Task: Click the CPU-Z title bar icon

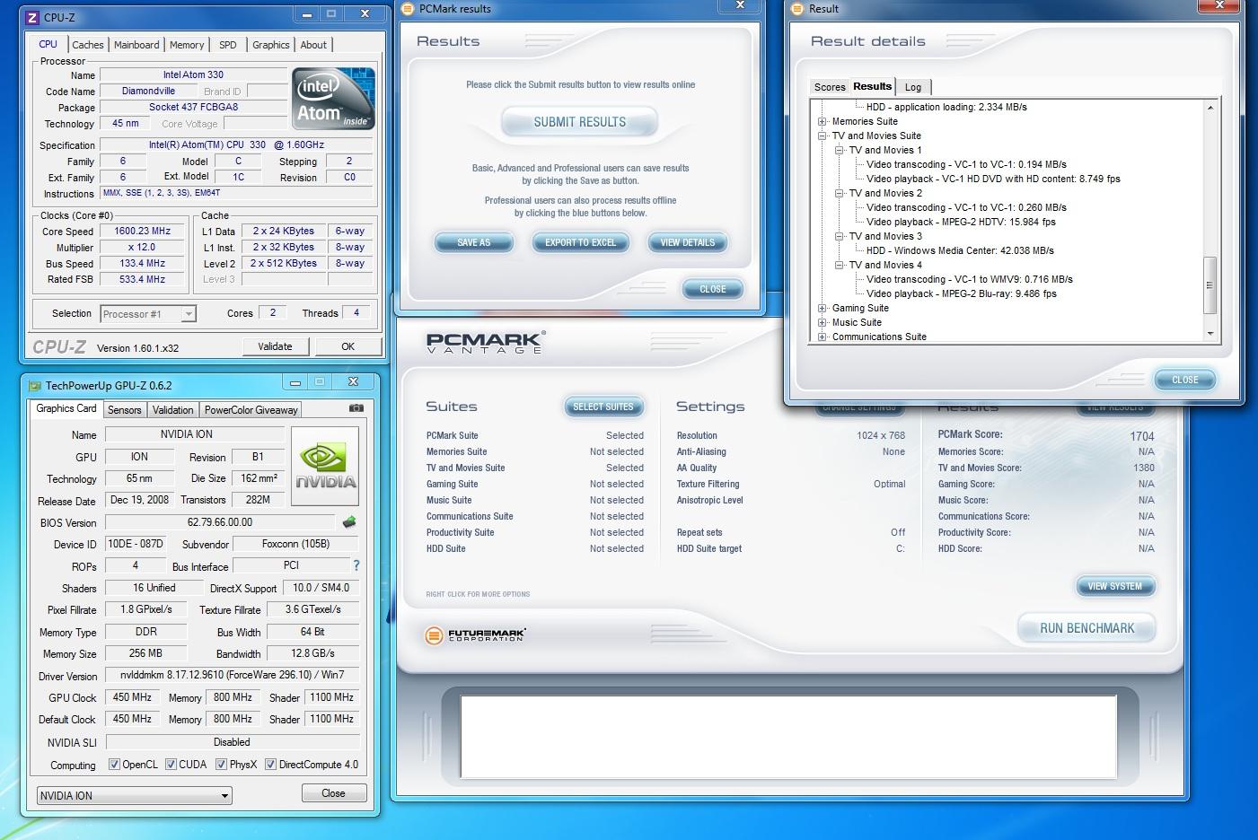Action: click(33, 17)
